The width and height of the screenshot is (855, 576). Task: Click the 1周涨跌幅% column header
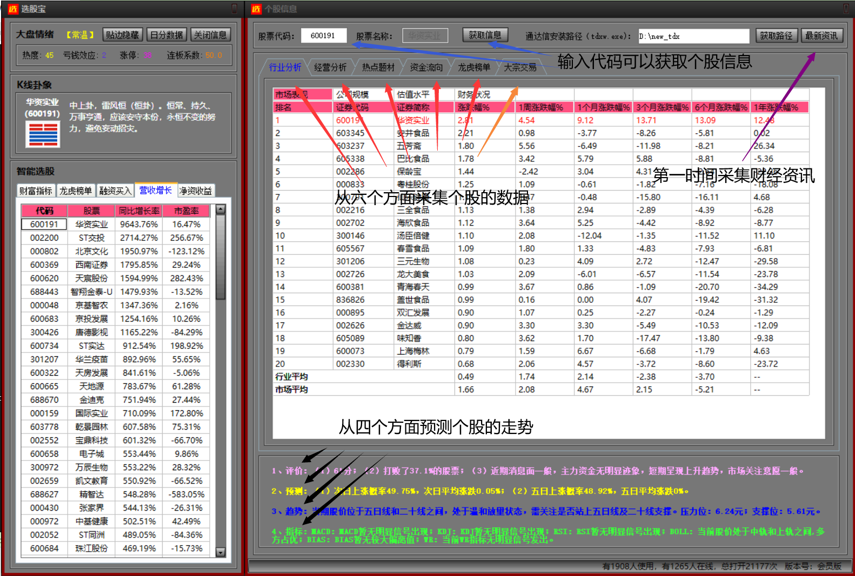[x=545, y=107]
